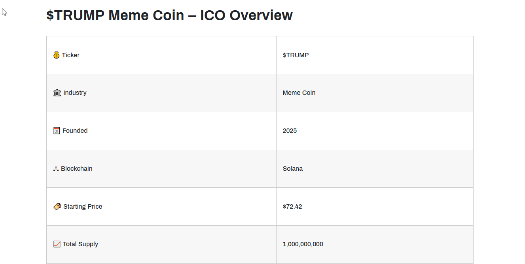The image size is (525, 264).
Task: Click the calendar icon beside Founded
Action: 57,131
